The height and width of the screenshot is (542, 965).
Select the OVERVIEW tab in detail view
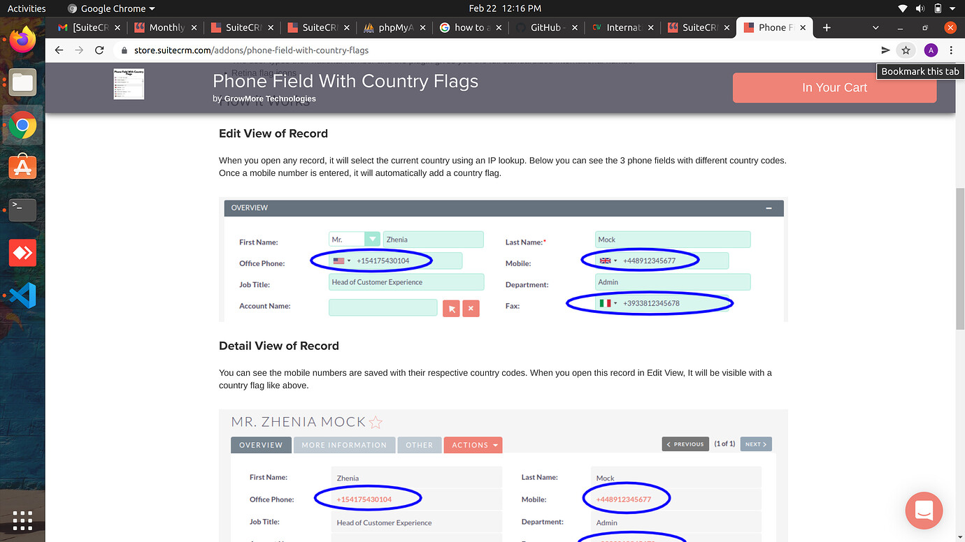pyautogui.click(x=261, y=445)
